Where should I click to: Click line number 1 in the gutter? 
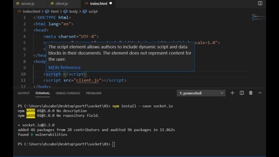[x=24, y=17]
